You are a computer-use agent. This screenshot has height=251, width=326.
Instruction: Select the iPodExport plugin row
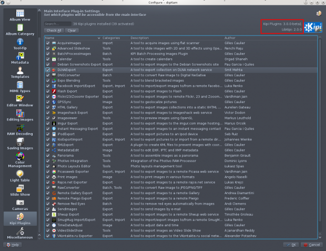(x=181, y=134)
